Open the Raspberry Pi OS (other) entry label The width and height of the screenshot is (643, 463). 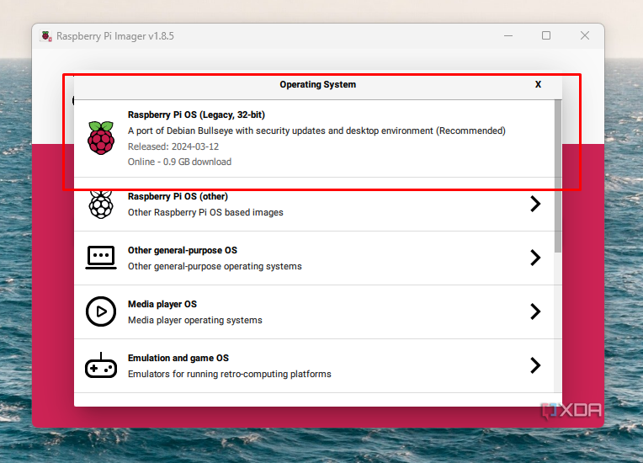click(x=178, y=196)
